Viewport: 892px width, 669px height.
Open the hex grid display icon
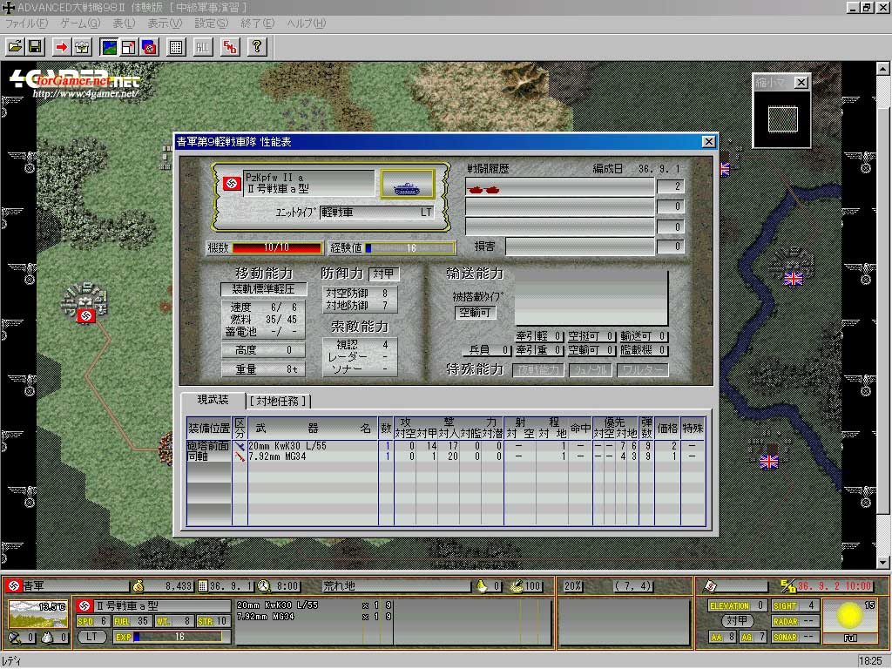click(174, 47)
